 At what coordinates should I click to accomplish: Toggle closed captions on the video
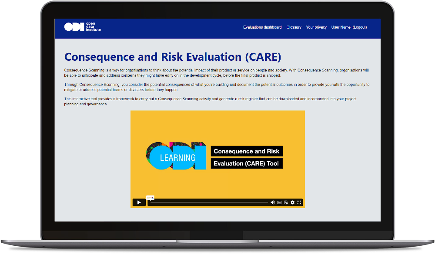tap(279, 202)
